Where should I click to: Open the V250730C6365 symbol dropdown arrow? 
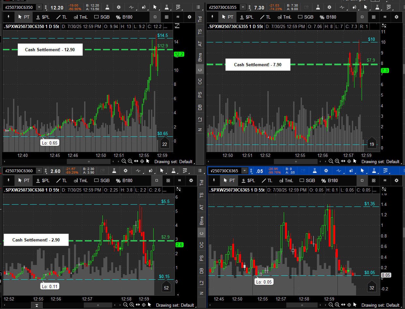pos(244,171)
